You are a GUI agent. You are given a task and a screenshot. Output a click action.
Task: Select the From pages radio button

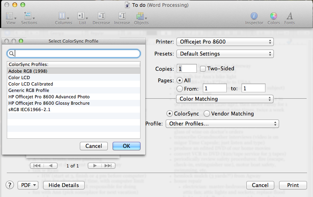tap(180, 88)
